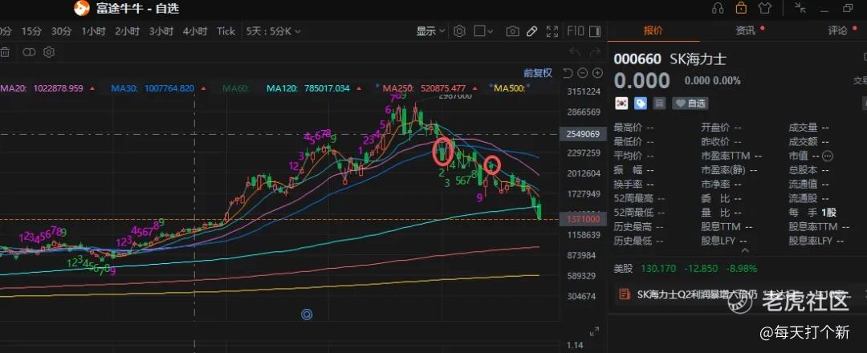Click the shrink-window arrows icon in title bar
Image resolution: width=867 pixels, height=353 pixels.
click(x=800, y=7)
